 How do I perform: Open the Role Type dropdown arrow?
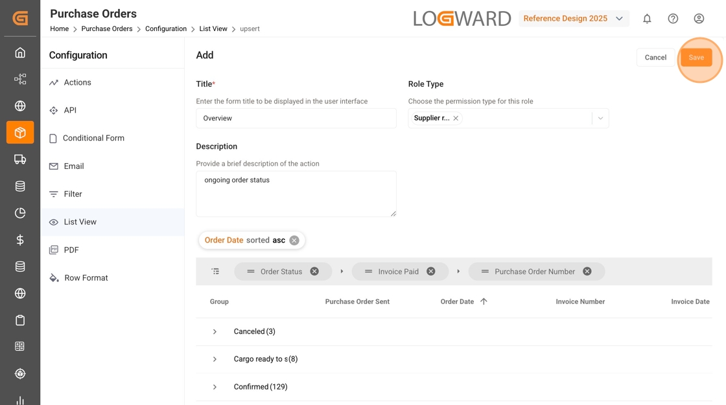pos(600,118)
